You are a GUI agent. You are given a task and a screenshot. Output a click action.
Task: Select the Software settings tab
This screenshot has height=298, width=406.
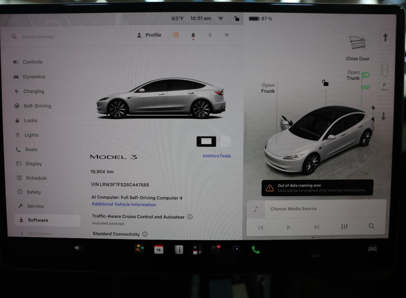point(47,220)
